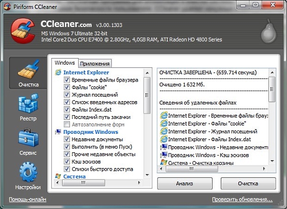
Task: Uncheck Недавние документы checkbox
Action: point(67,140)
